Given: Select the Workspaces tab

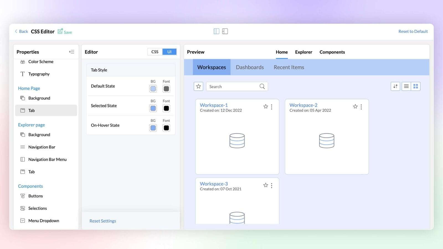Looking at the screenshot, I should [x=212, y=67].
